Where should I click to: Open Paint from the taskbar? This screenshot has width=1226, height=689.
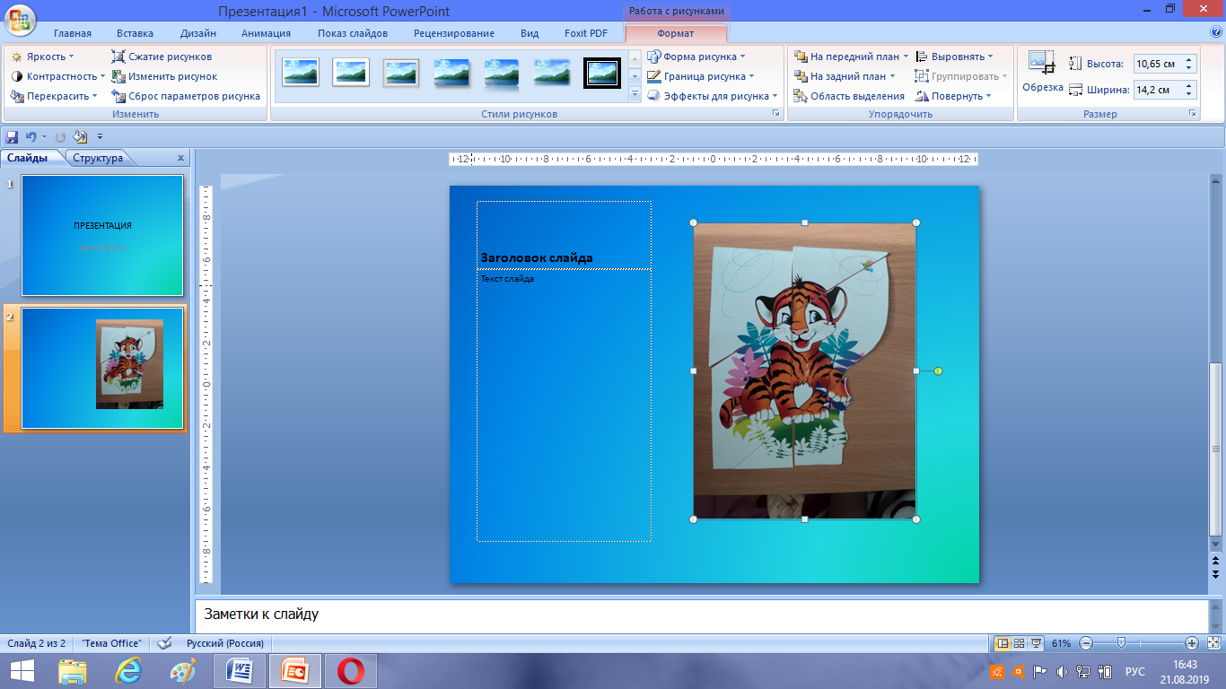click(183, 671)
